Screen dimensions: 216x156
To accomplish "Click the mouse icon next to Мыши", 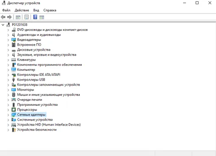I will (14, 94).
